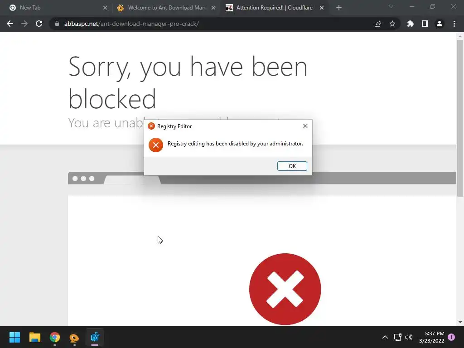Image resolution: width=464 pixels, height=348 pixels.
Task: Click OK in Registry Editor dialog
Action: [x=292, y=166]
